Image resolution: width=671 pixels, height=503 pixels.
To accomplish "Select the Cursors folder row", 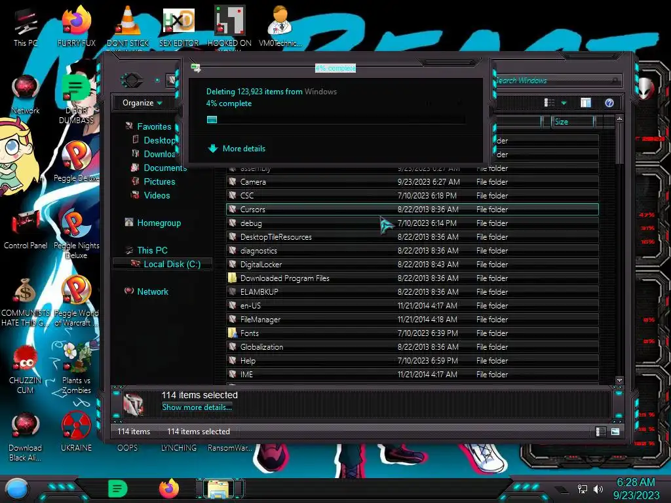I will tap(412, 209).
